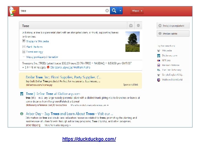Open the Dollar Tree sponsored result title
Image resolution: width=198 pixels, height=149 pixels.
[64, 77]
